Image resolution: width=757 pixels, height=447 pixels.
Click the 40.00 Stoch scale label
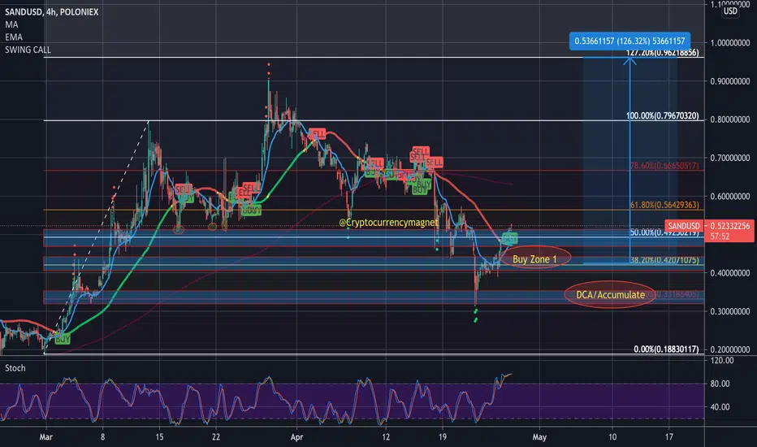tap(720, 407)
